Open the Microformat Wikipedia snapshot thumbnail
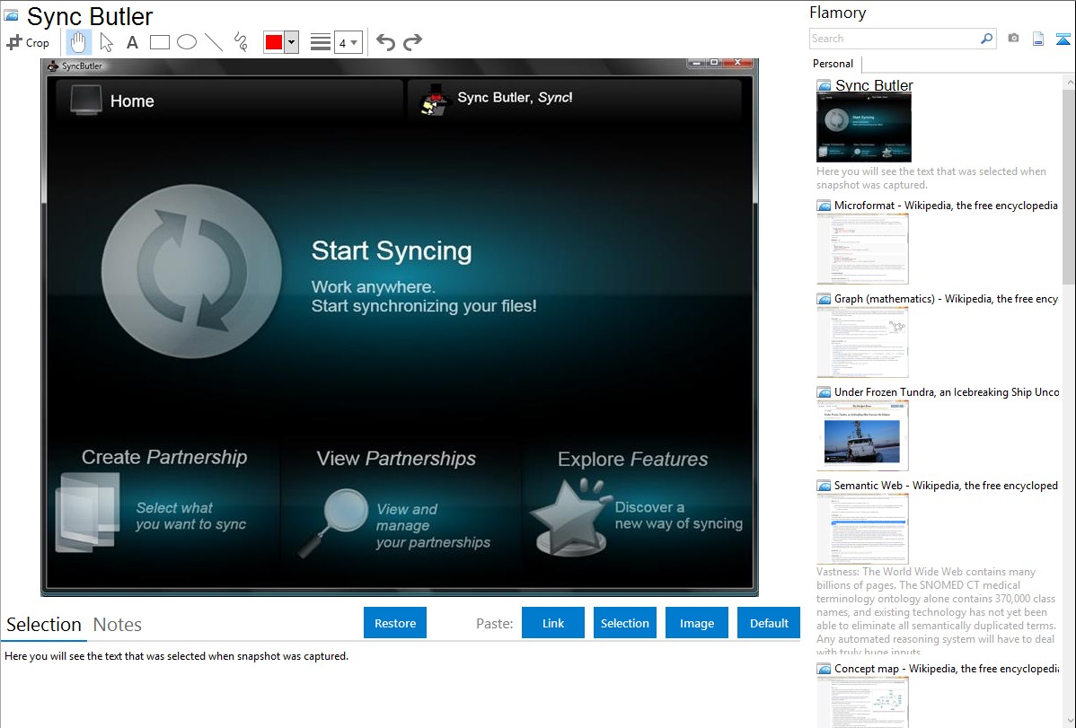The width and height of the screenshot is (1076, 728). pyautogui.click(x=862, y=249)
